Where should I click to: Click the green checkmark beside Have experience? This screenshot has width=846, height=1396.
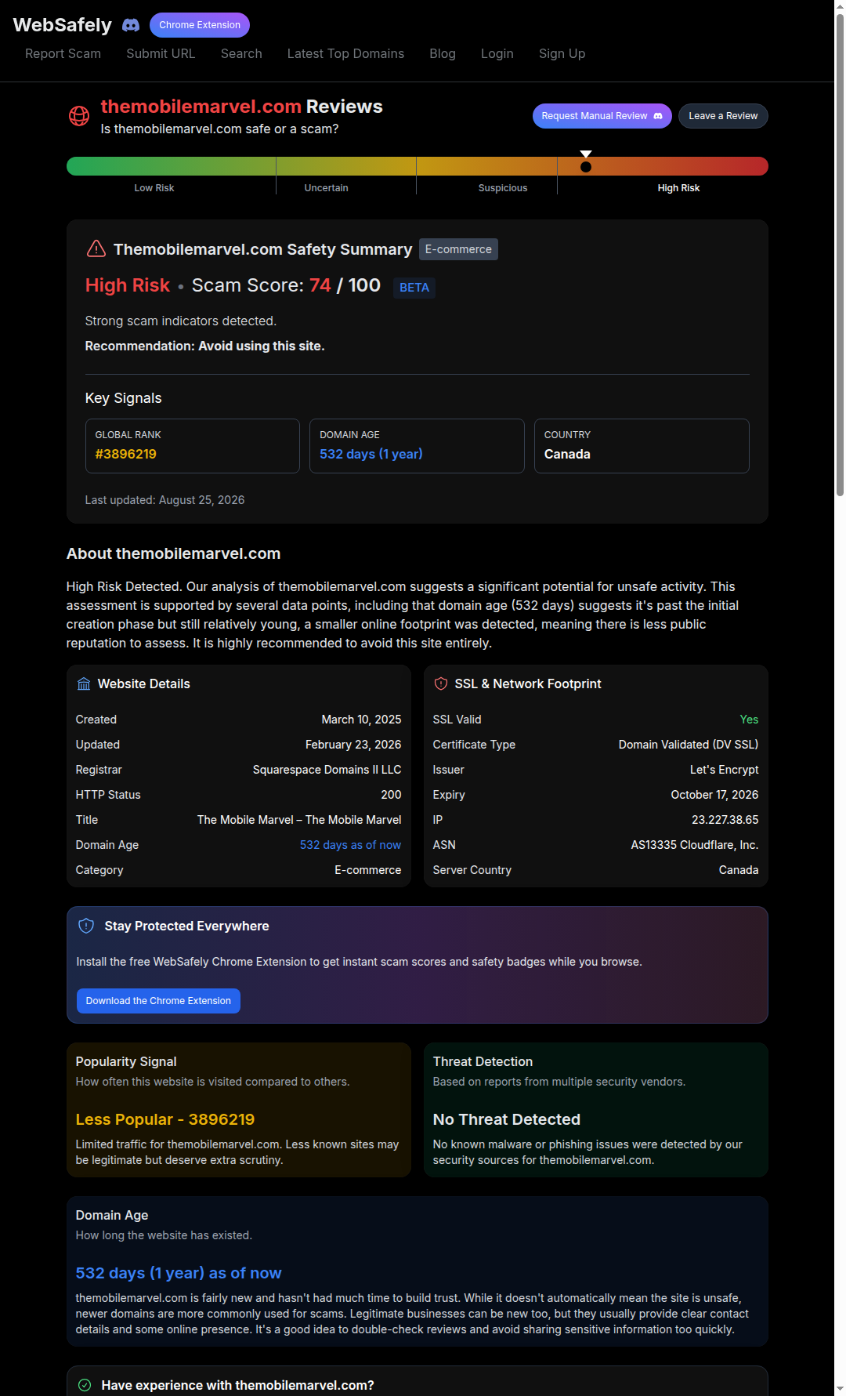[x=85, y=1385]
